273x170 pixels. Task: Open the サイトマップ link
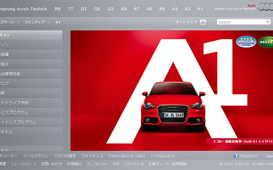[186, 22]
